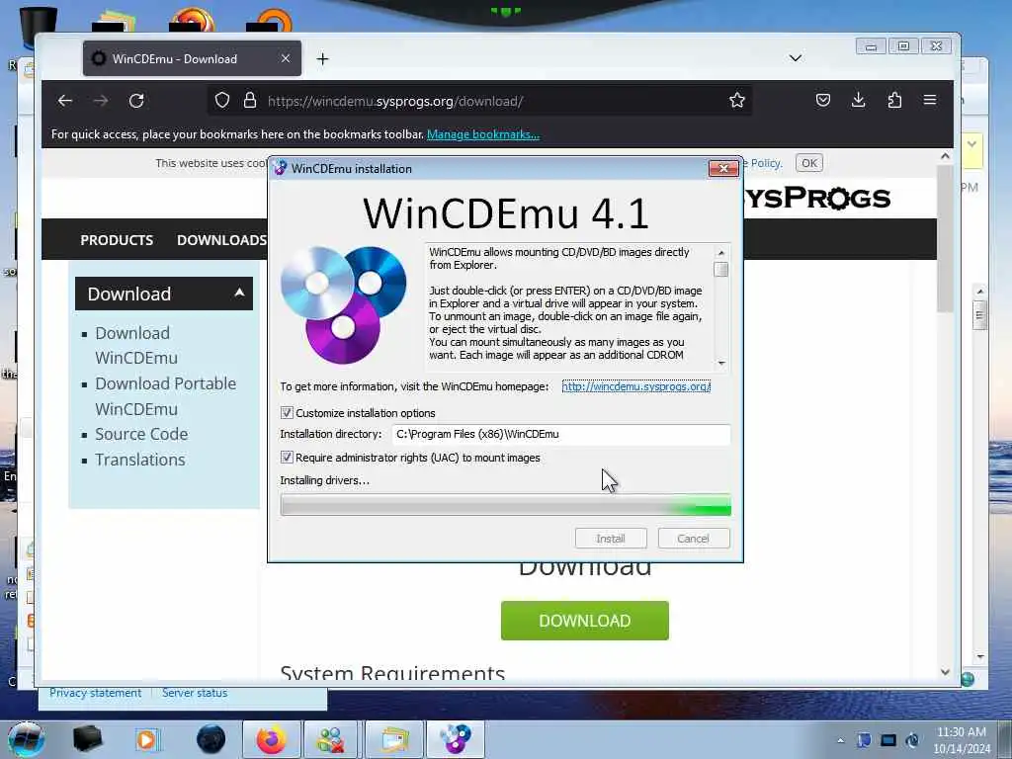This screenshot has width=1012, height=759.
Task: Open the users taskbar icon
Action: [x=331, y=739]
